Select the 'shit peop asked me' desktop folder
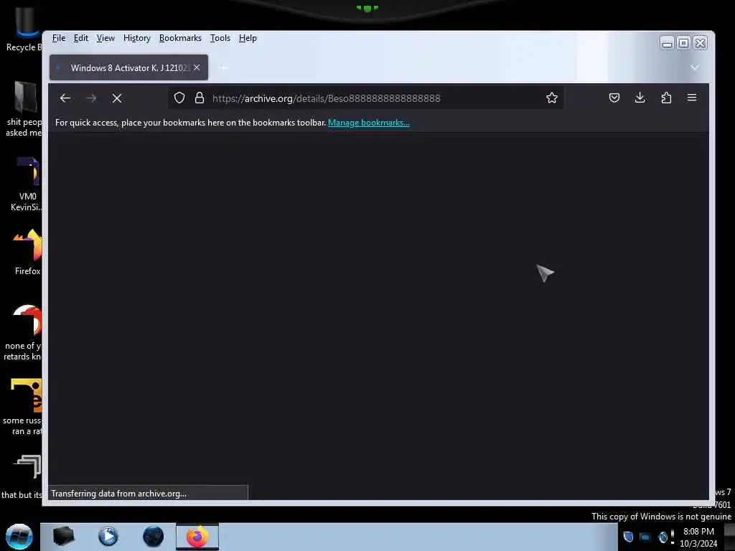Viewport: 735px width, 551px height. [x=24, y=109]
